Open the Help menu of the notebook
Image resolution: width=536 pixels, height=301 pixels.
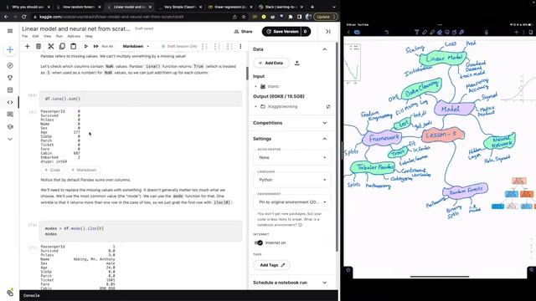point(89,36)
